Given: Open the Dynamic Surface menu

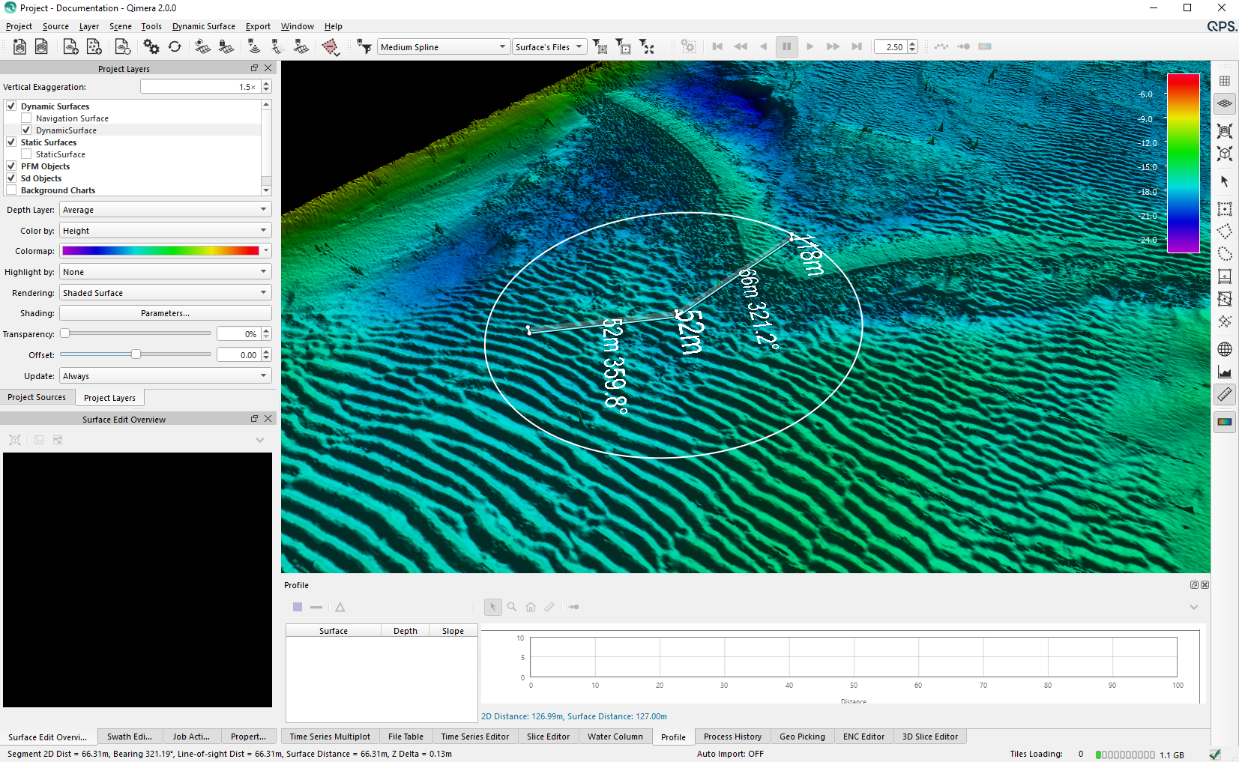Looking at the screenshot, I should (x=203, y=26).
